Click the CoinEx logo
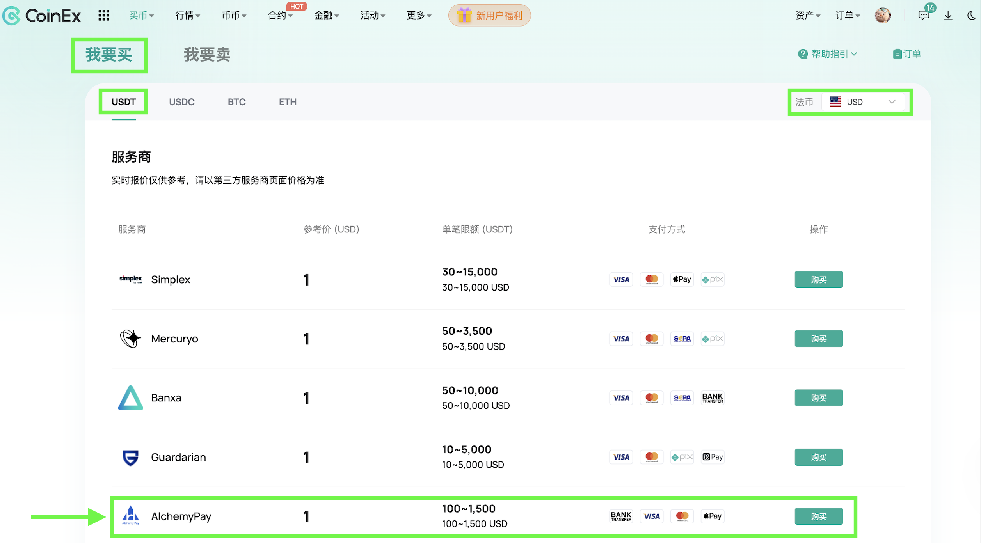This screenshot has width=981, height=543. click(x=42, y=16)
